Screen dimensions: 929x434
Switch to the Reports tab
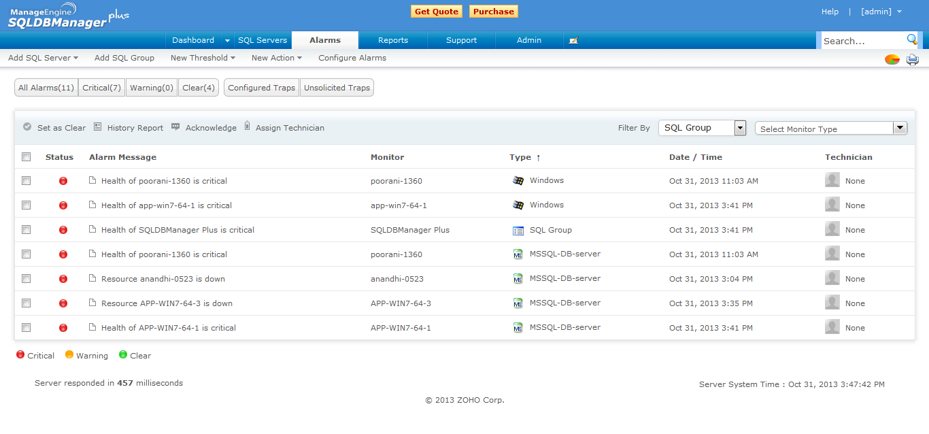click(x=393, y=40)
